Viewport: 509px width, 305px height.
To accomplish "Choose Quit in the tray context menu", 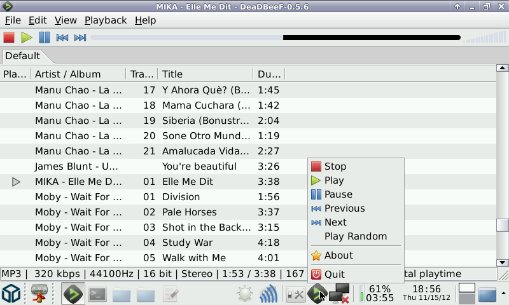I will pyautogui.click(x=356, y=274).
